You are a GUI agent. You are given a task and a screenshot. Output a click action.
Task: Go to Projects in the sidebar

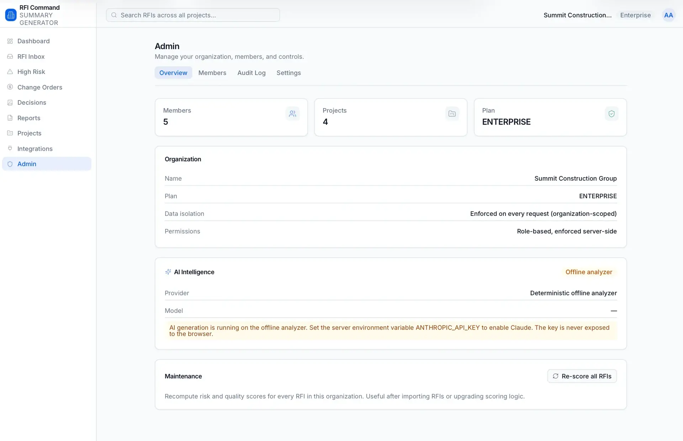click(47, 133)
